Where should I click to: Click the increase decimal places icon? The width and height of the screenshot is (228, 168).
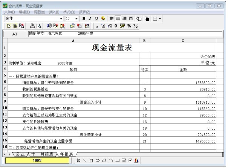(x=103, y=26)
